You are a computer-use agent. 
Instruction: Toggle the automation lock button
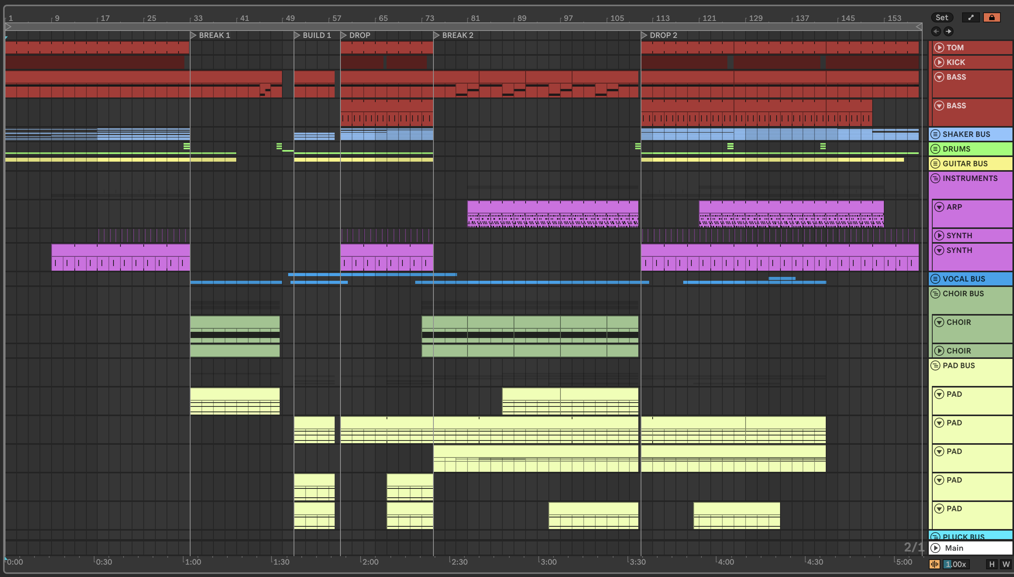(992, 17)
